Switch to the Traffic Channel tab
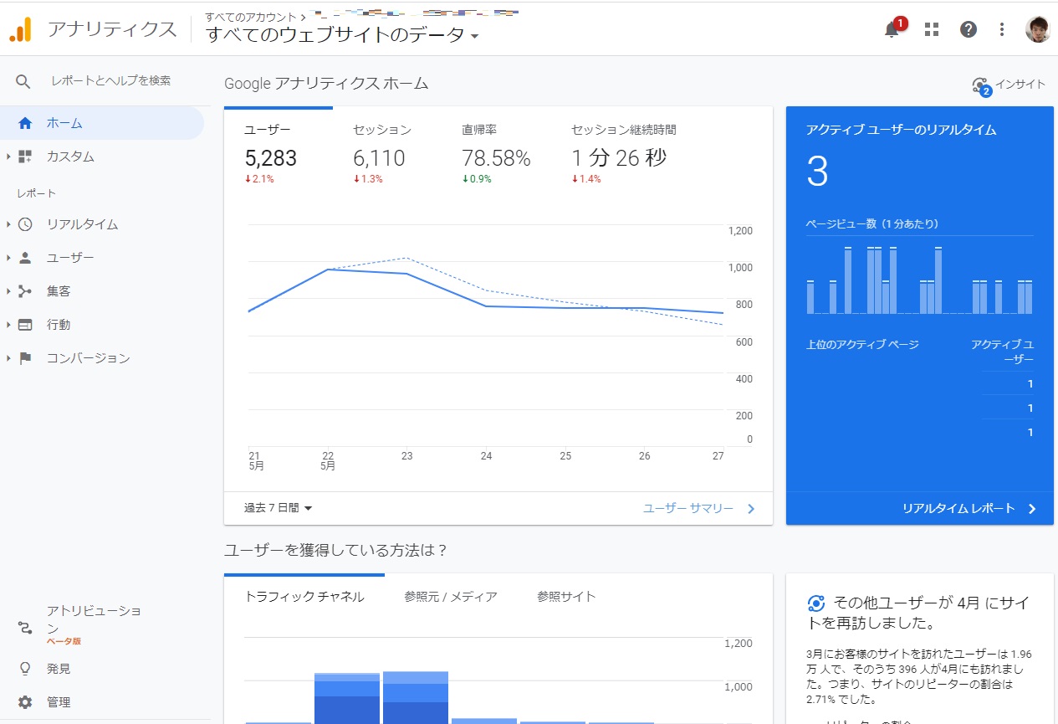The image size is (1058, 724). coord(304,597)
